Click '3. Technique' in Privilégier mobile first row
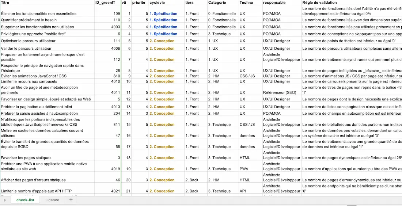Image resolution: width=402 pixels, height=206 pixels. (x=223, y=34)
